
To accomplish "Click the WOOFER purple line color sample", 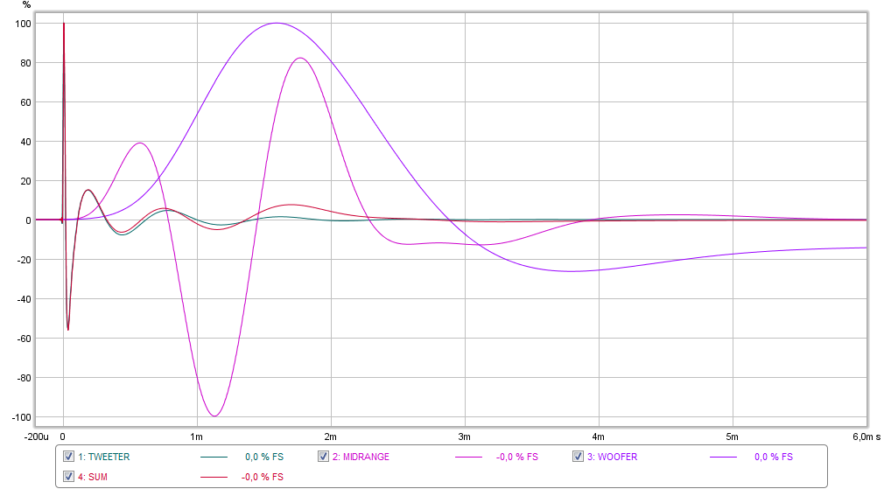I will click(723, 457).
